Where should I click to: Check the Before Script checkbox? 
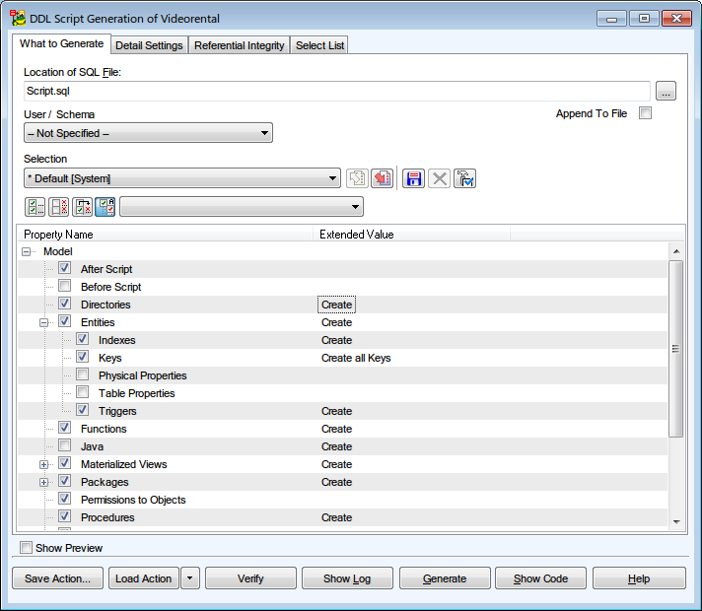tap(64, 286)
